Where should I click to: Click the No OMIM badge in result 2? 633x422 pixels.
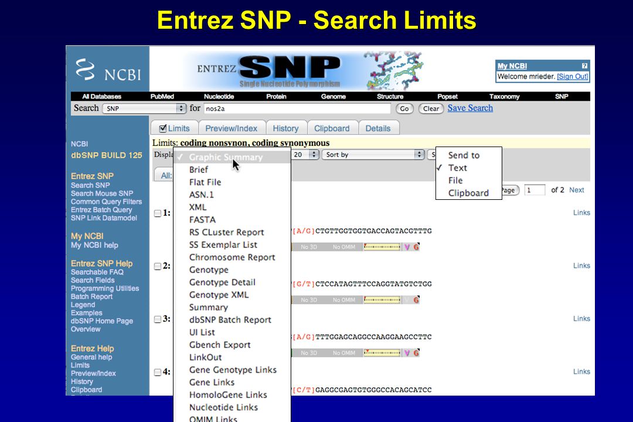click(x=344, y=300)
